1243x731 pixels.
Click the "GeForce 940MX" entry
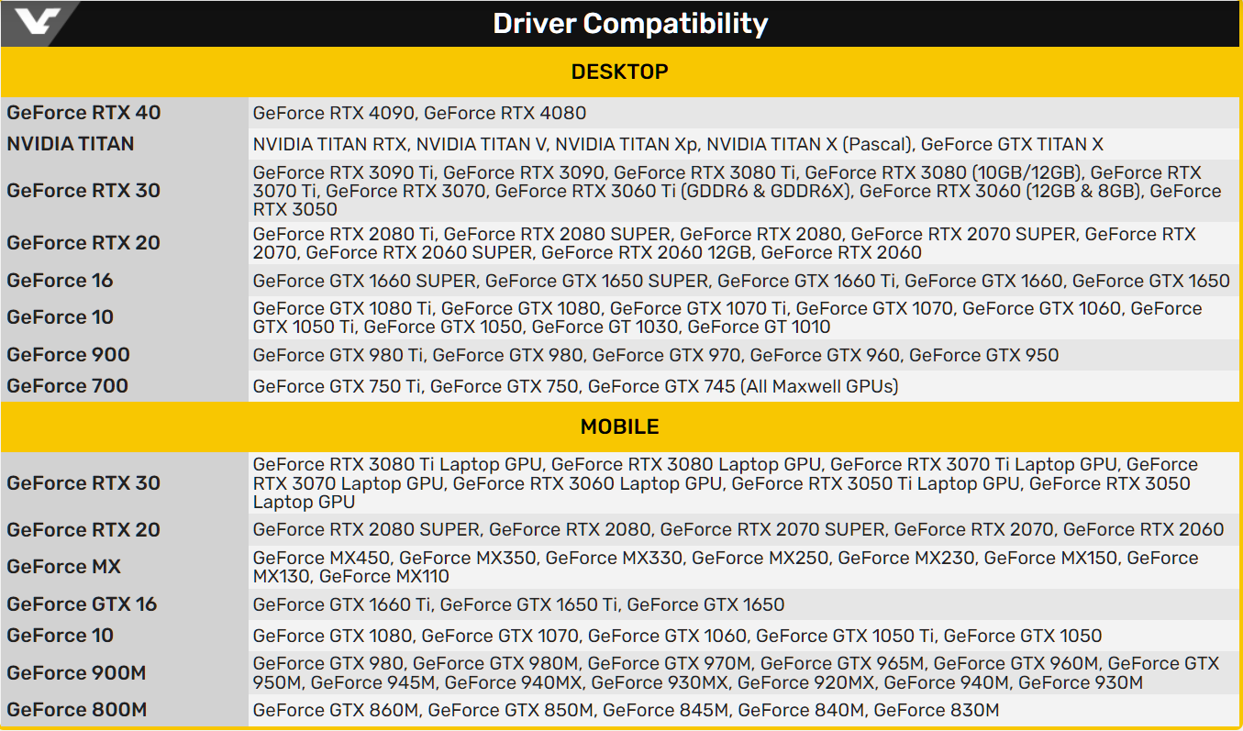(513, 681)
